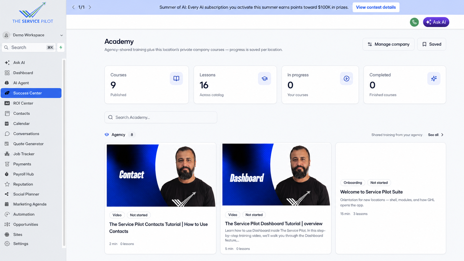Open AI Agent from the sidebar
The height and width of the screenshot is (261, 464).
click(31, 83)
